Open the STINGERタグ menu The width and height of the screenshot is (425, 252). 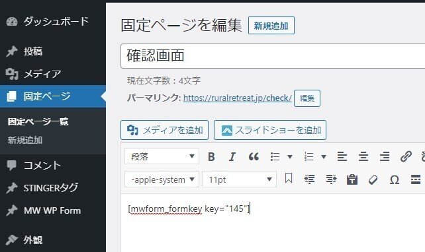click(53, 188)
